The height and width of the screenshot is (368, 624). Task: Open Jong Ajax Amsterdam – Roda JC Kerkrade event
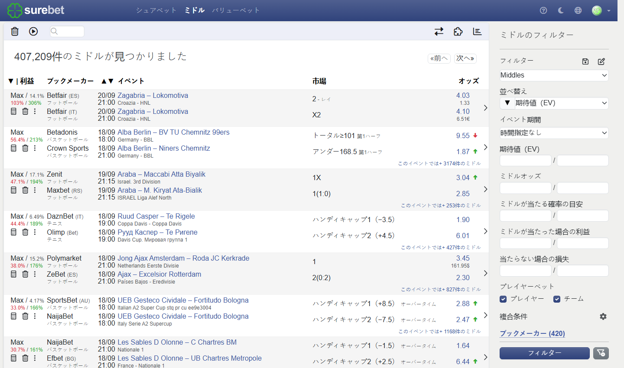pos(183,258)
